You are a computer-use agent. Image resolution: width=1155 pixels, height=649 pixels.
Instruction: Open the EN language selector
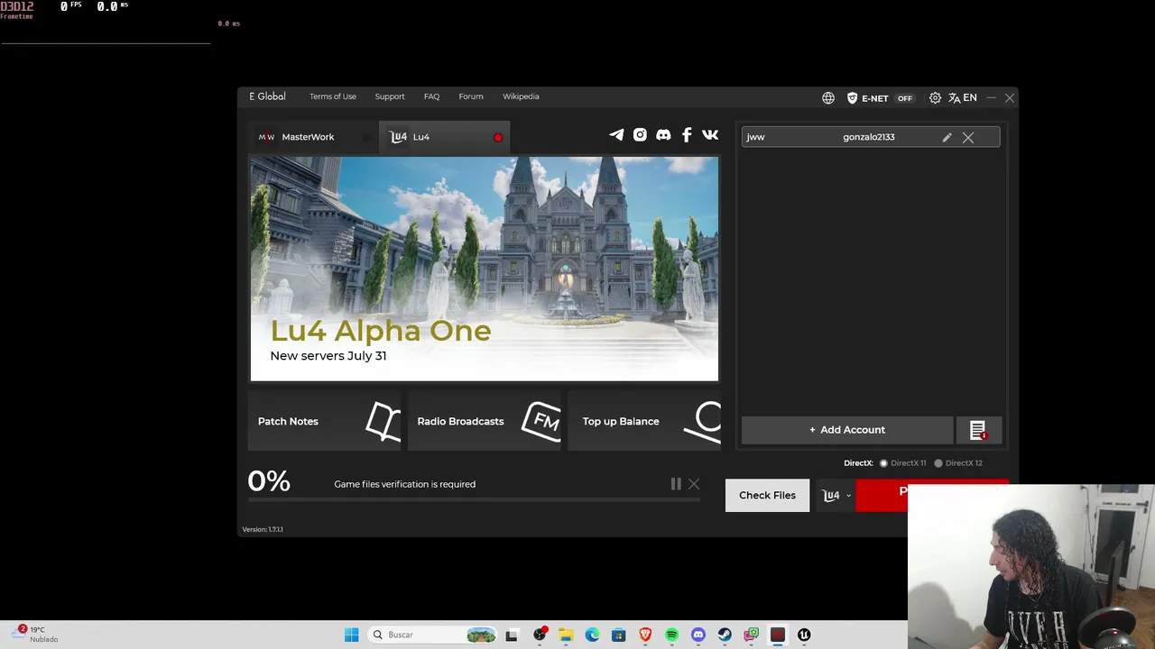click(x=962, y=97)
